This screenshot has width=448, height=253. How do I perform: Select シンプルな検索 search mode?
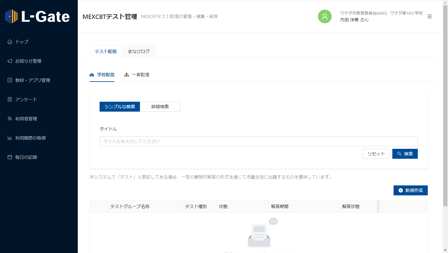point(120,107)
